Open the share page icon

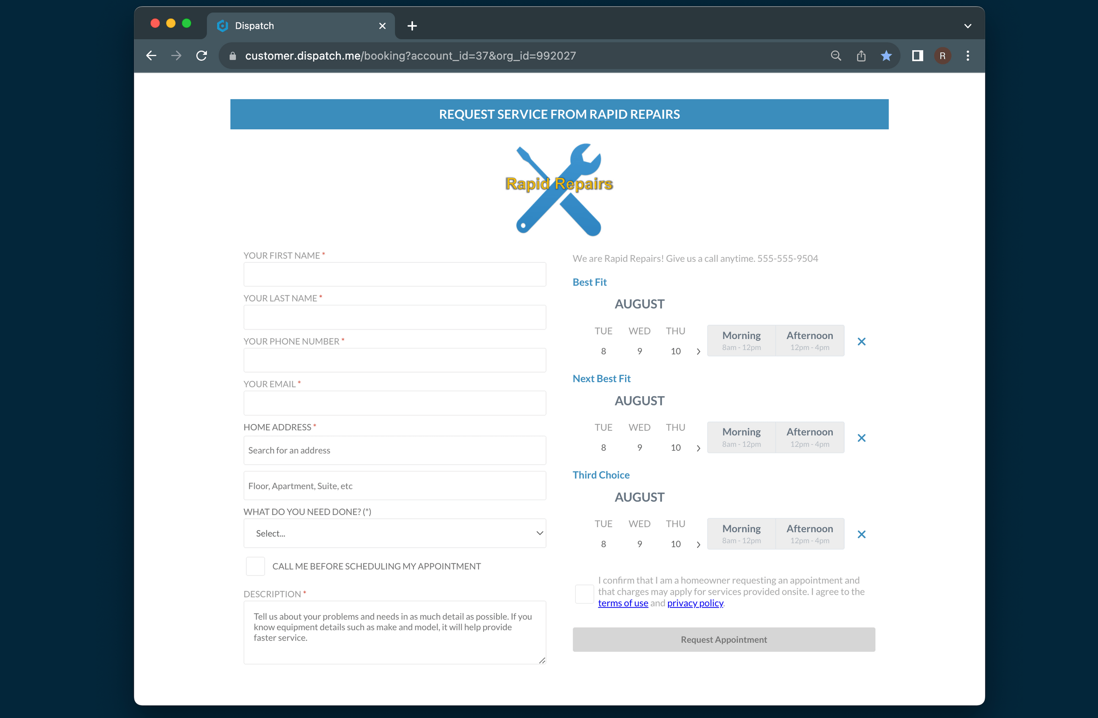pos(861,56)
